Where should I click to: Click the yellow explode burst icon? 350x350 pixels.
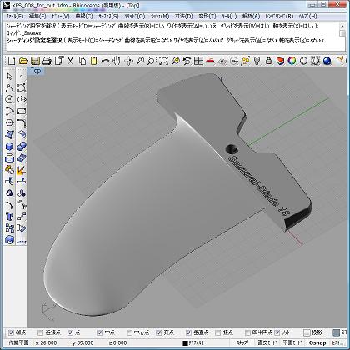[22, 170]
